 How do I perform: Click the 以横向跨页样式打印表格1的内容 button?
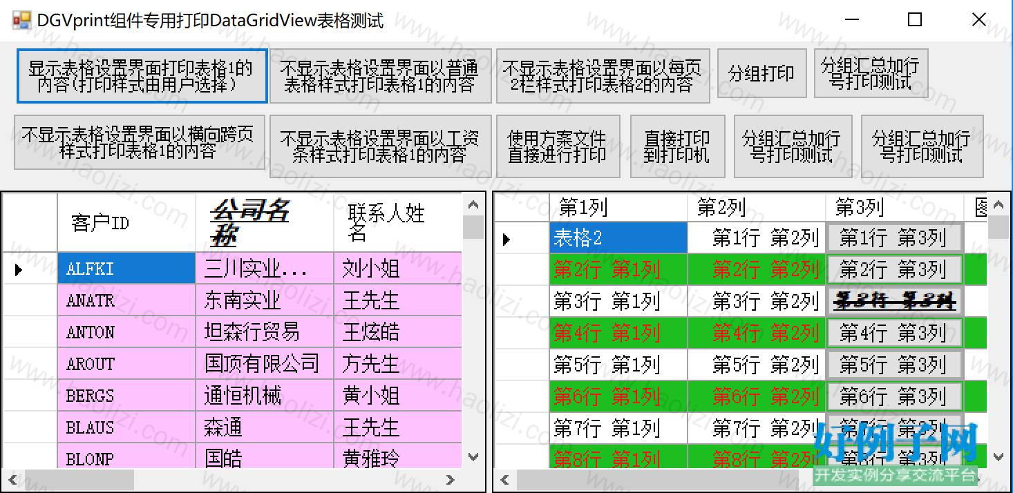click(140, 142)
